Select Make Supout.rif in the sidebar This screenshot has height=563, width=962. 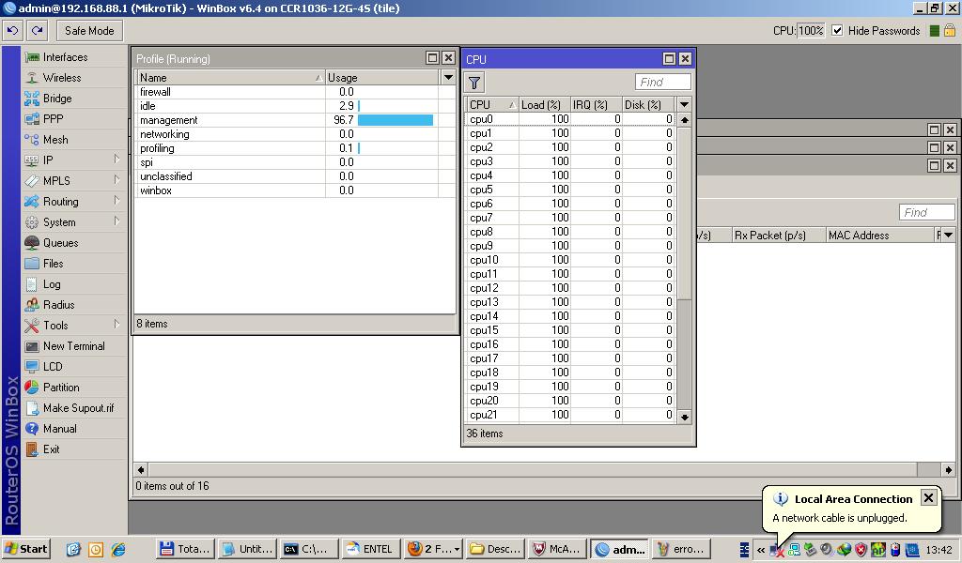coord(78,408)
